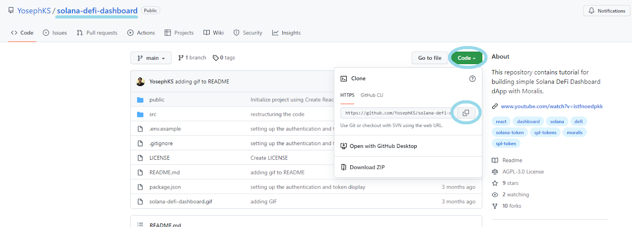Image resolution: width=632 pixels, height=227 pixels.
Task: Click the solana topic tag
Action: [x=557, y=121]
